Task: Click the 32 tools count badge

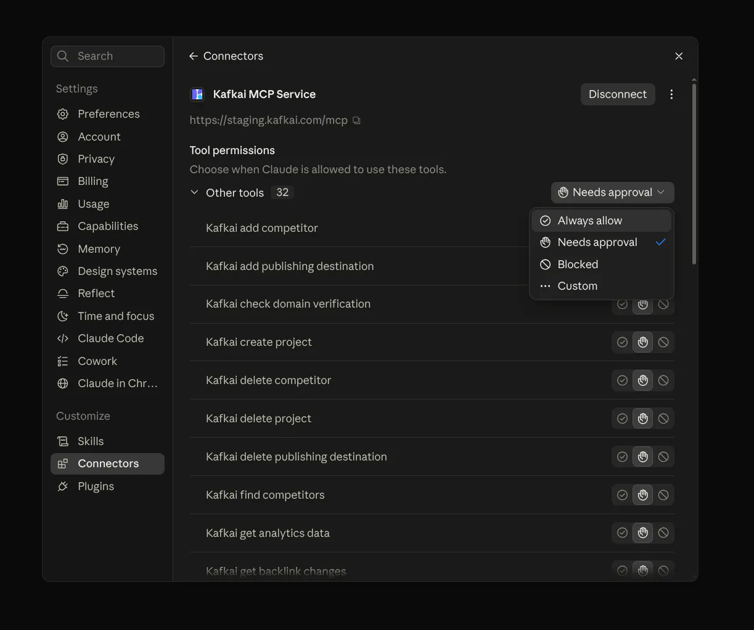Action: [x=282, y=192]
